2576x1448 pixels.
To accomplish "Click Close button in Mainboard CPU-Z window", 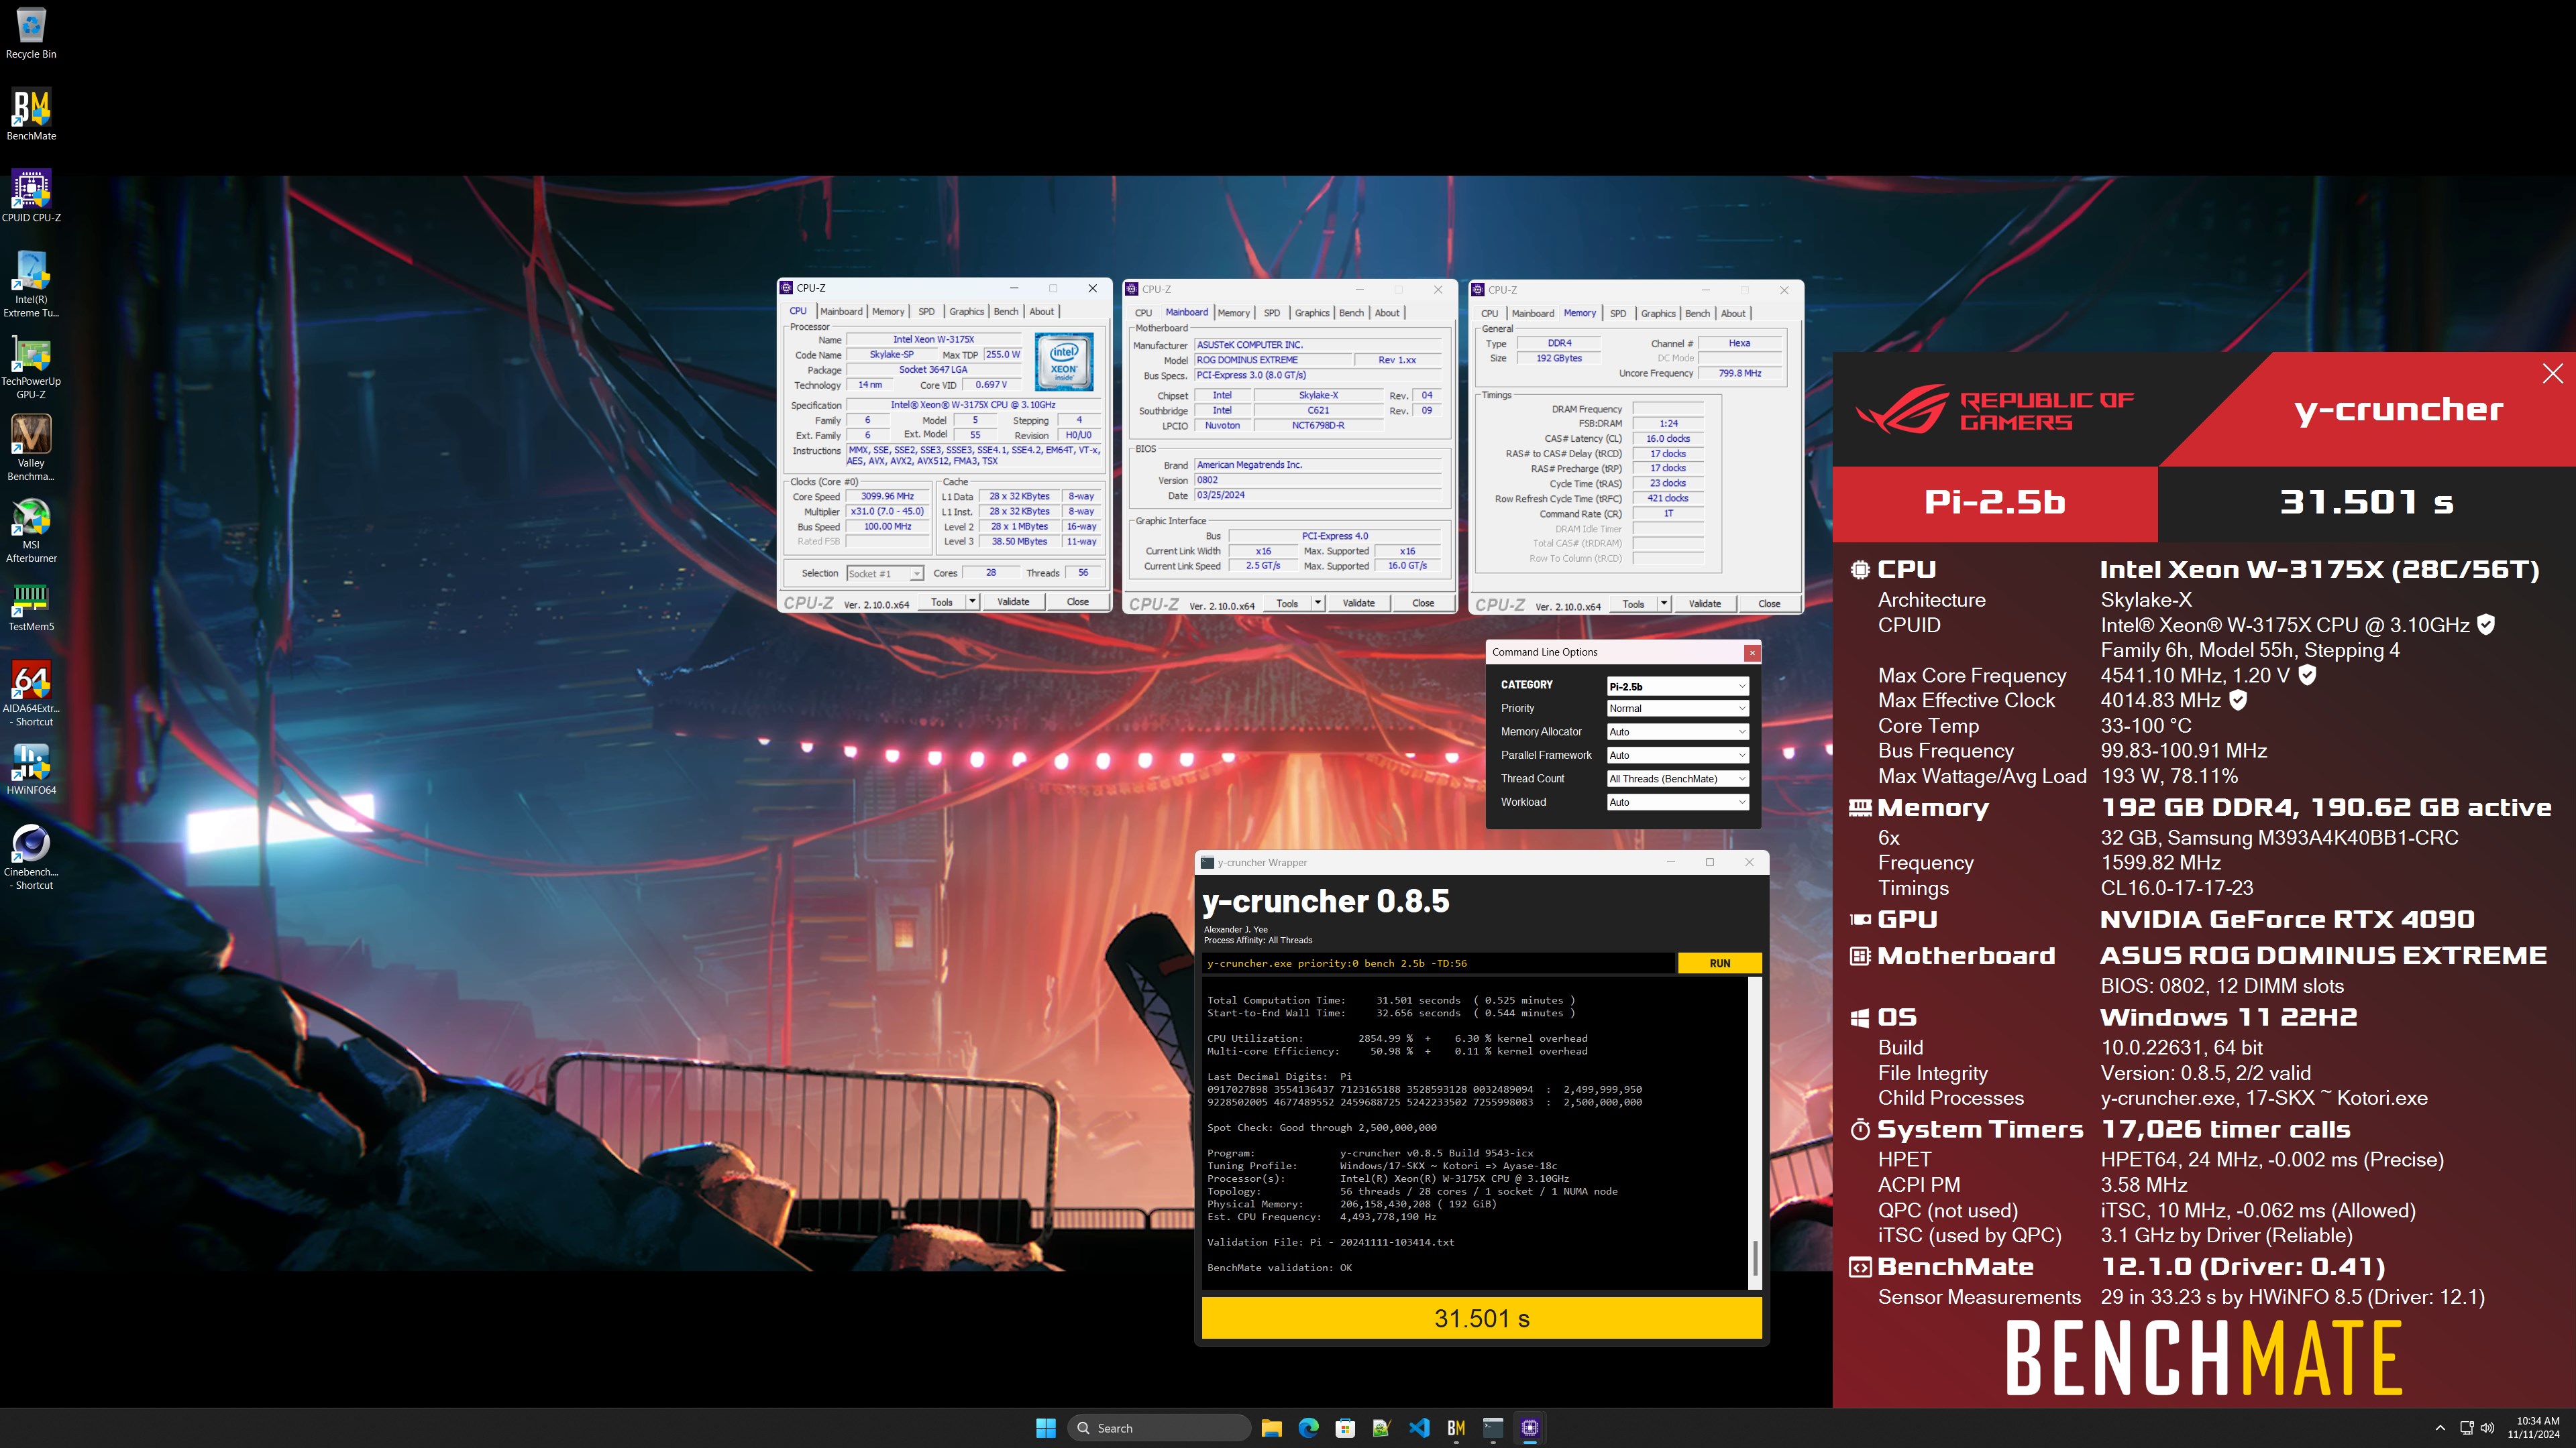I will [x=1423, y=603].
